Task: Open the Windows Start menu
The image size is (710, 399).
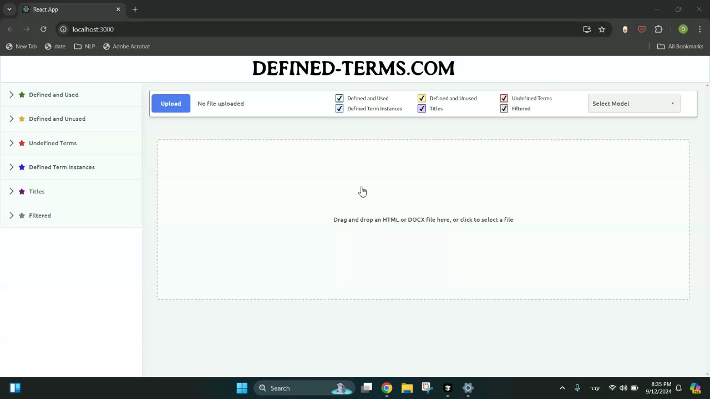Action: coord(242,388)
